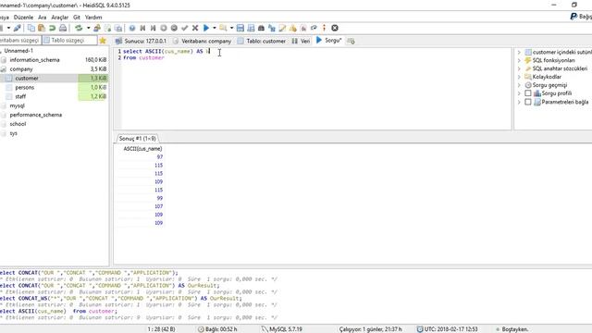Click the green Refresh arrows icon

click(x=79, y=28)
